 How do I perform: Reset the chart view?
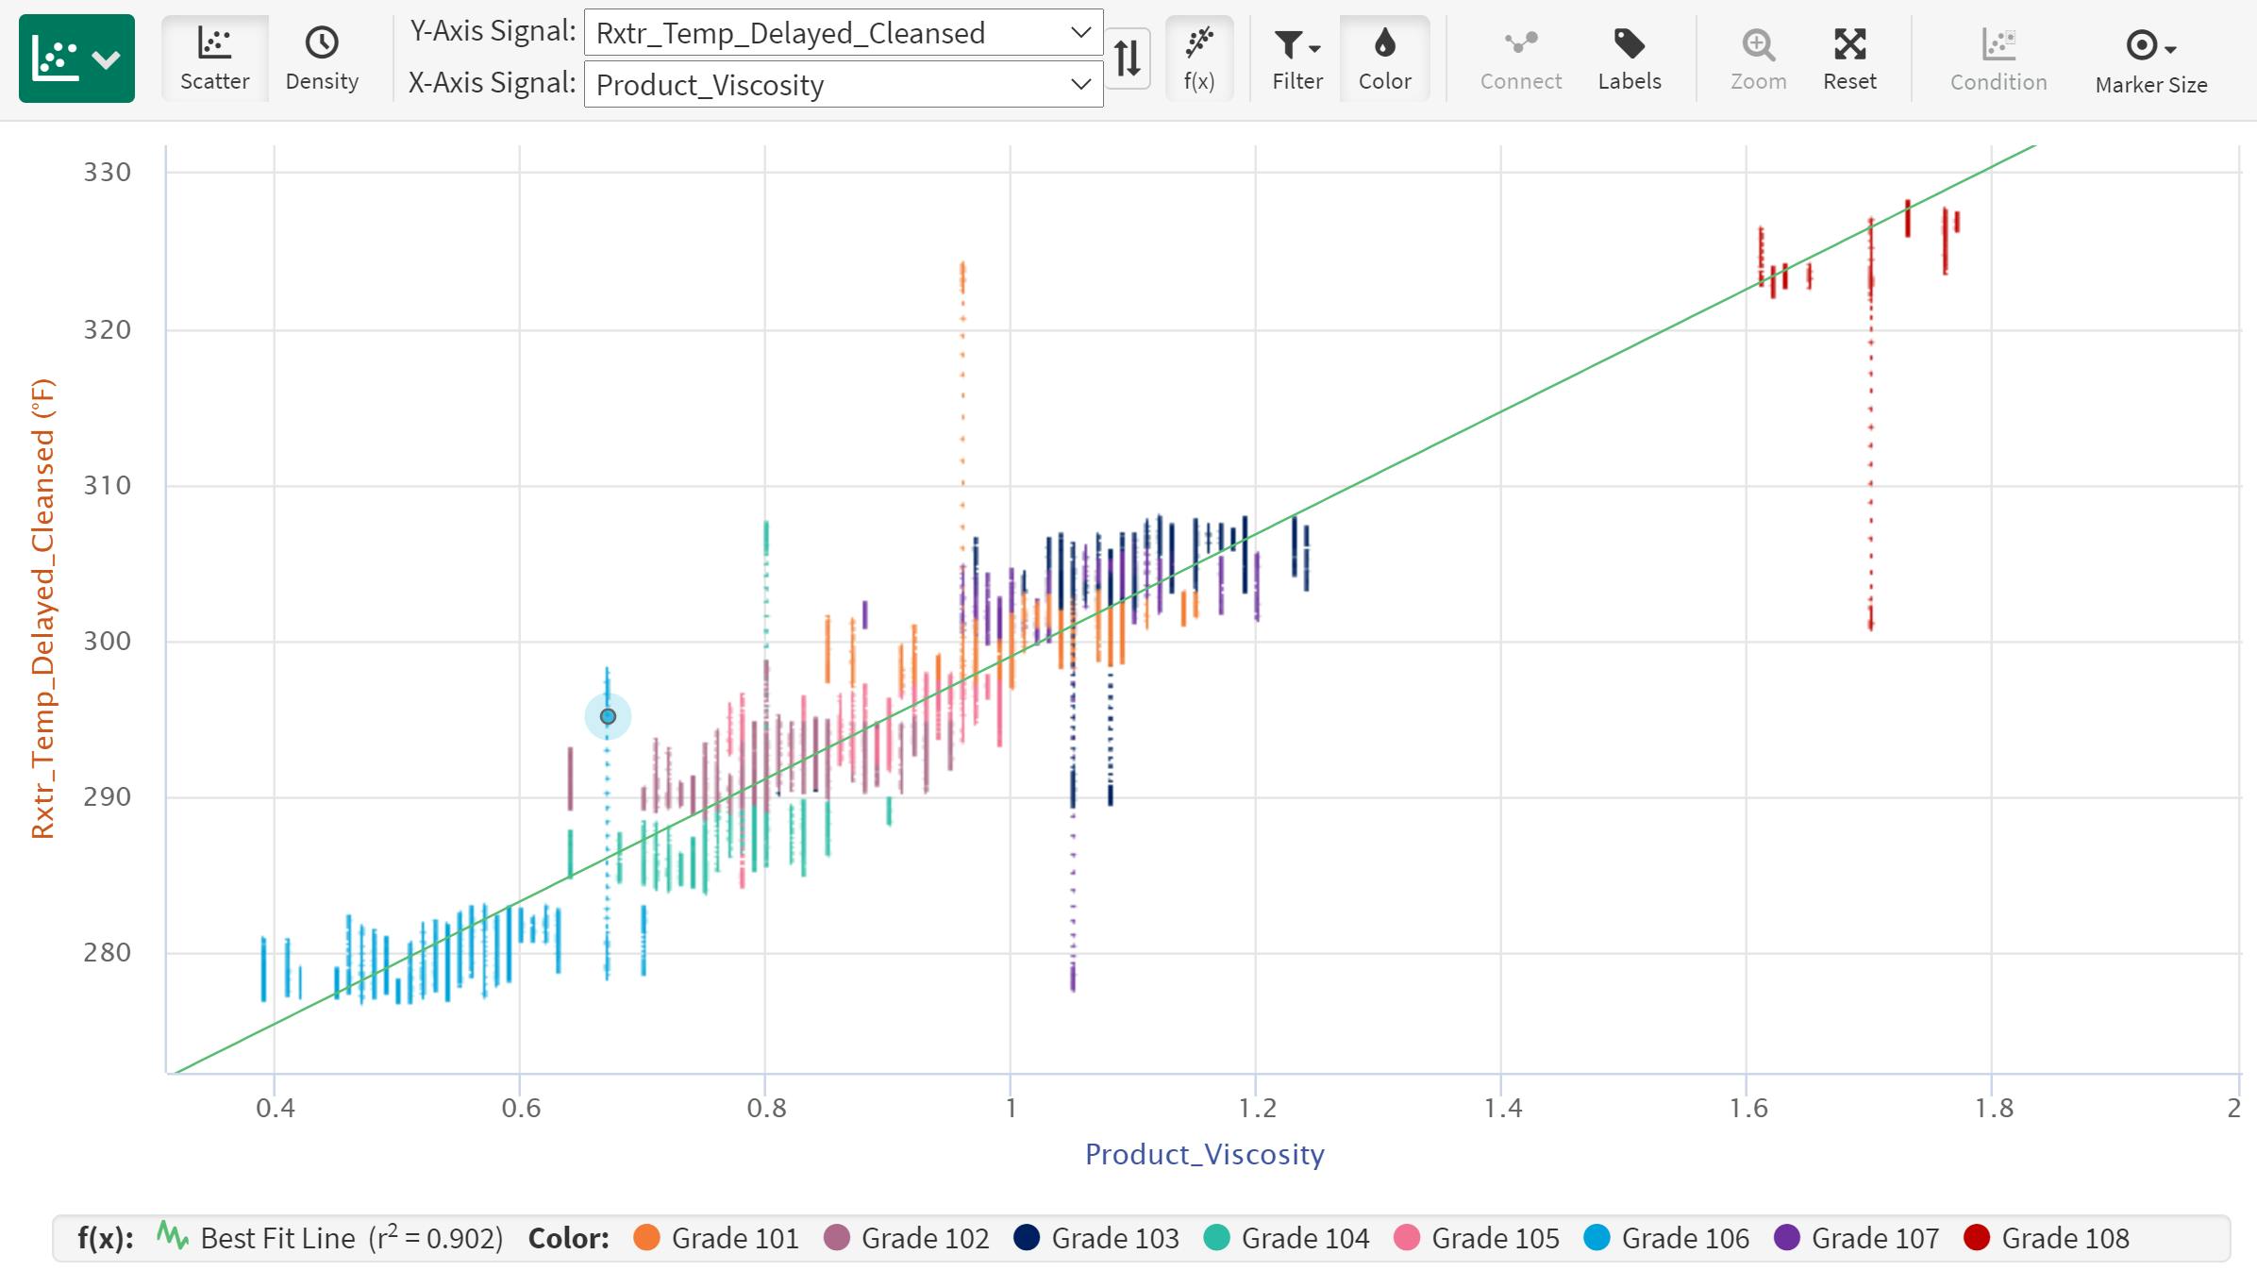[x=1848, y=59]
